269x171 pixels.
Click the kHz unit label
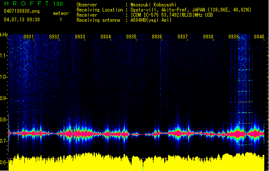(x=4, y=35)
